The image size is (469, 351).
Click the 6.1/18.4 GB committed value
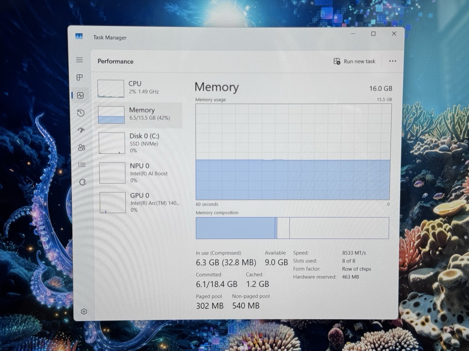pyautogui.click(x=217, y=284)
